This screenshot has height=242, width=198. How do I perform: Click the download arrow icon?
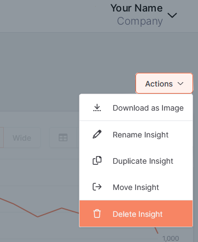pos(97,108)
